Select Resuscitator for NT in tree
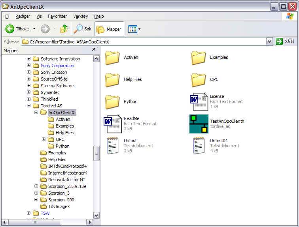Screen dimensions: 299x227 point(66,180)
